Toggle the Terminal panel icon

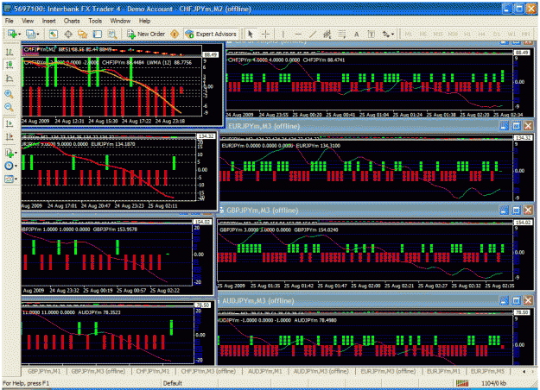98,34
